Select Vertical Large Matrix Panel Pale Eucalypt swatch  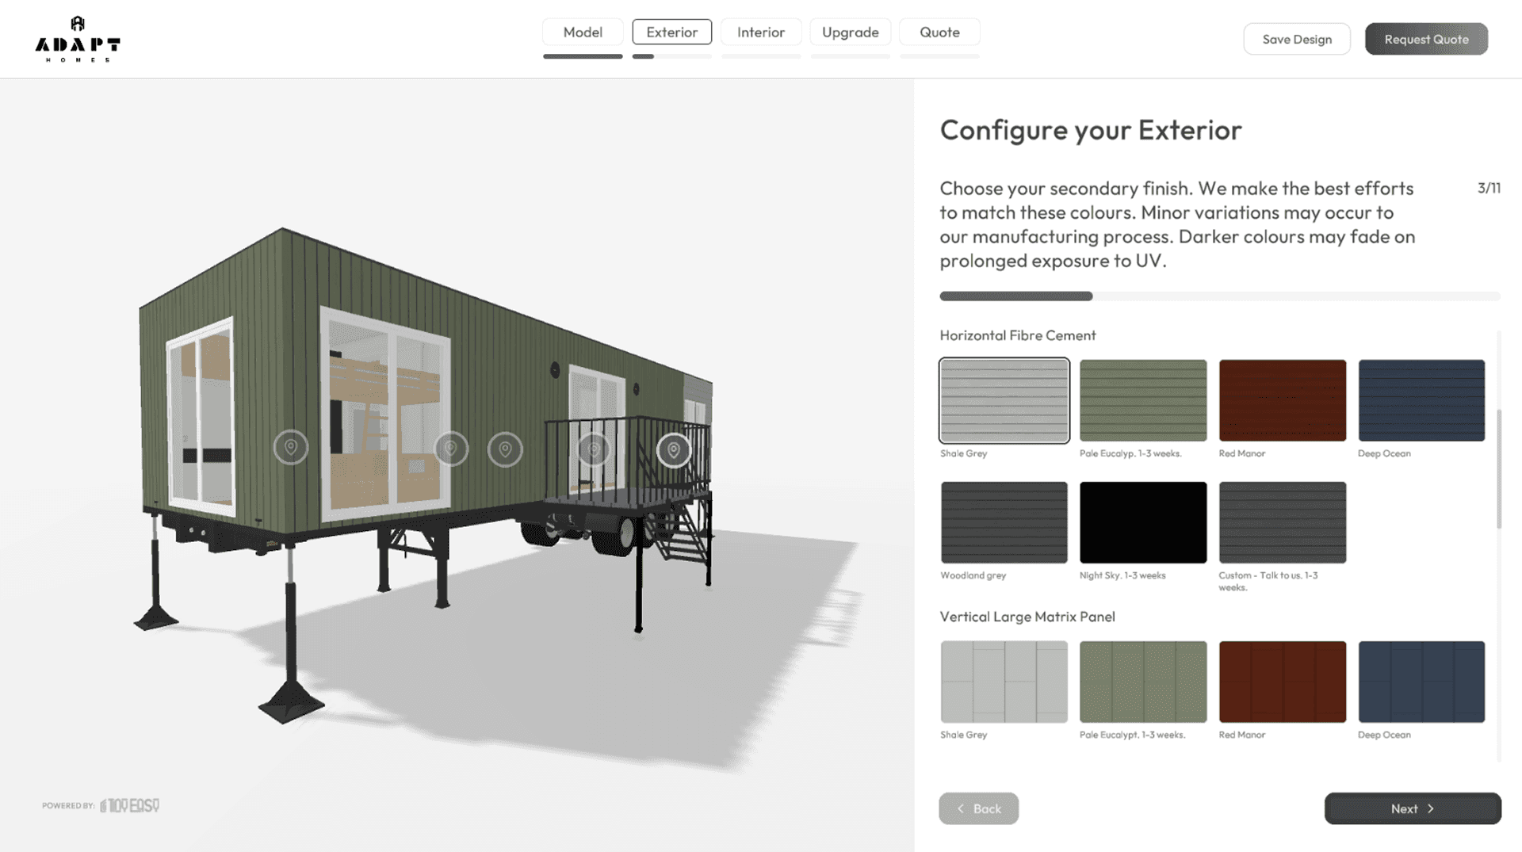pos(1143,682)
